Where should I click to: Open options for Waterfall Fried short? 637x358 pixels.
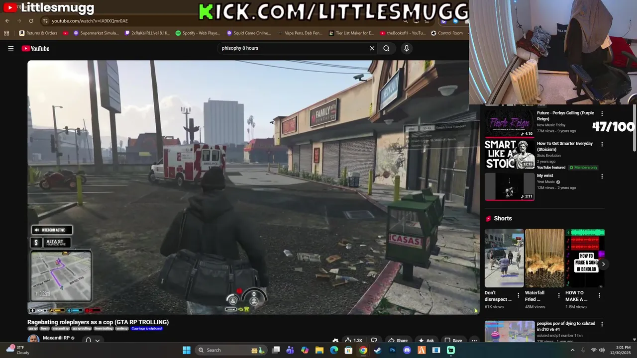[x=558, y=295]
